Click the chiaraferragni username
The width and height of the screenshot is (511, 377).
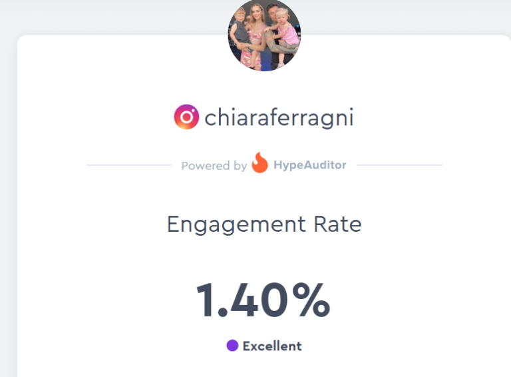pos(279,117)
